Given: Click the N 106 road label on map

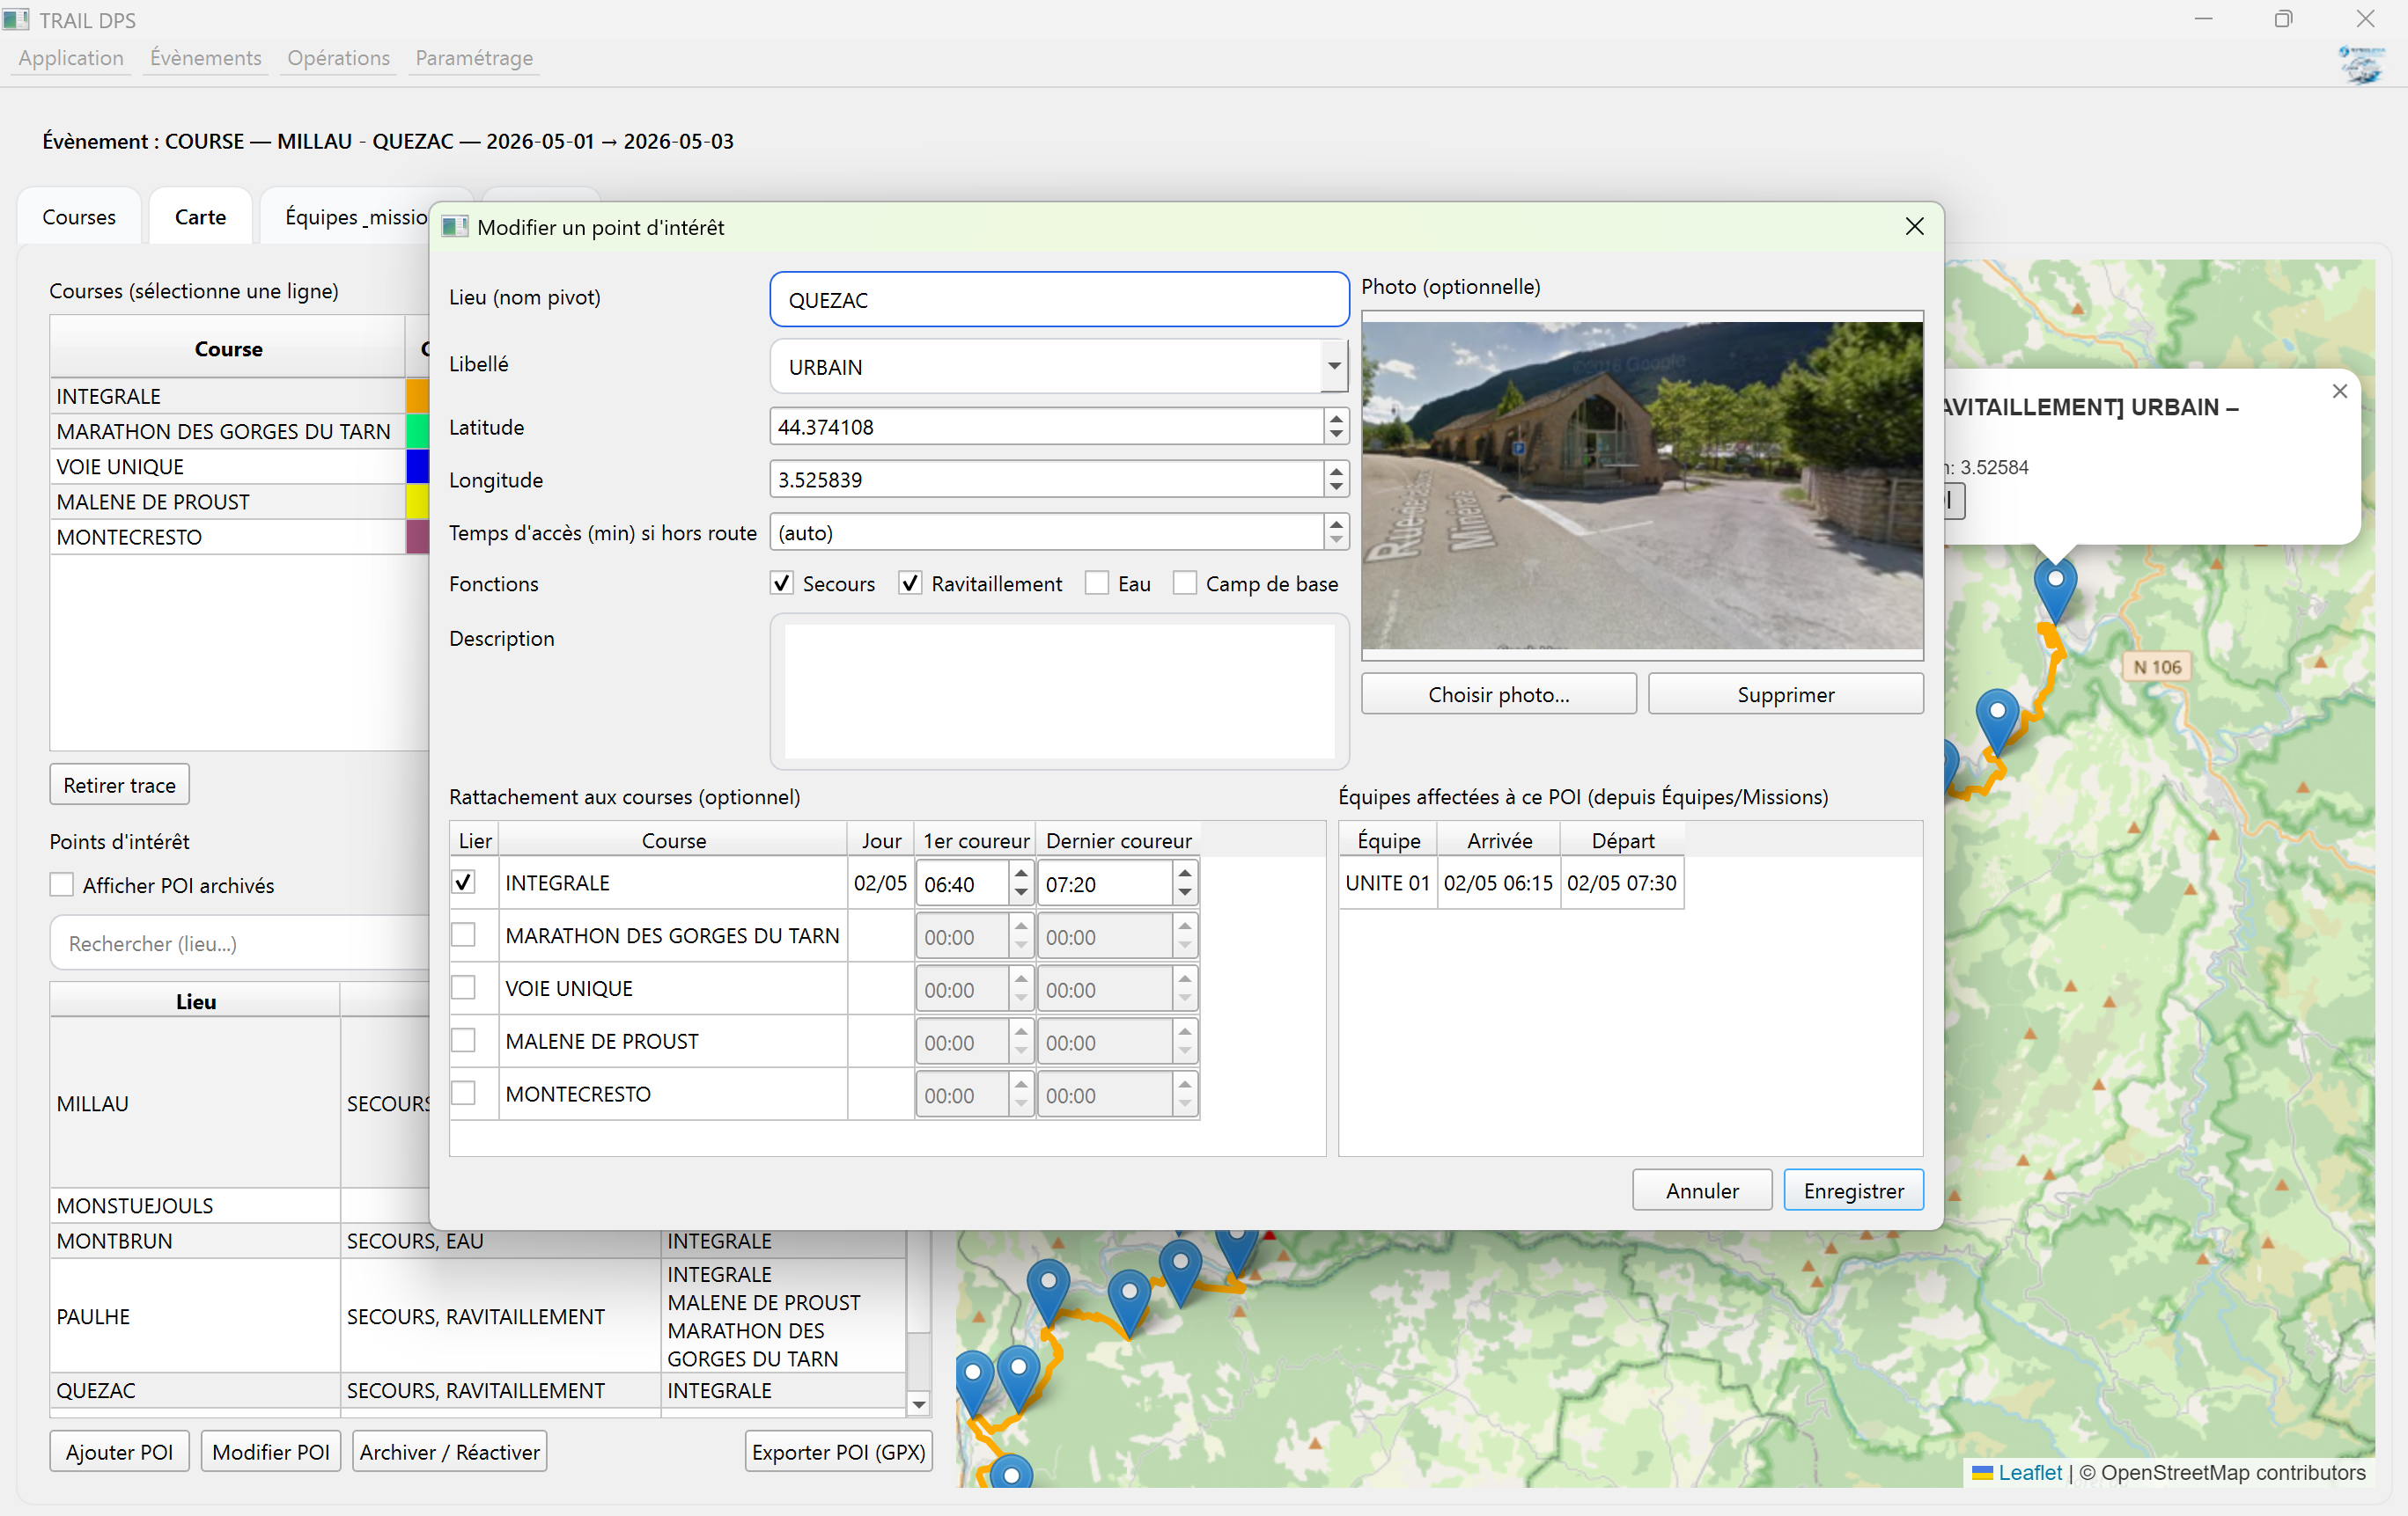Looking at the screenshot, I should pyautogui.click(x=2156, y=667).
